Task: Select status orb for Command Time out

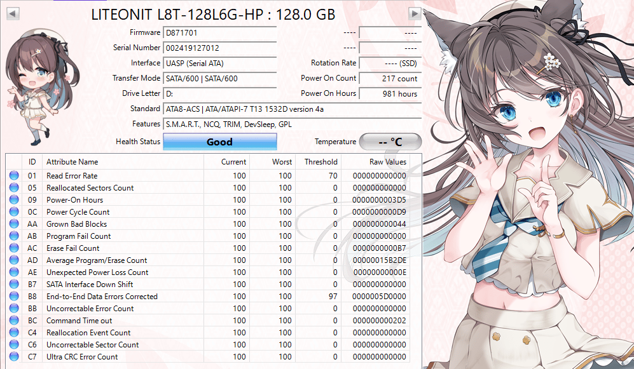Action: [14, 321]
